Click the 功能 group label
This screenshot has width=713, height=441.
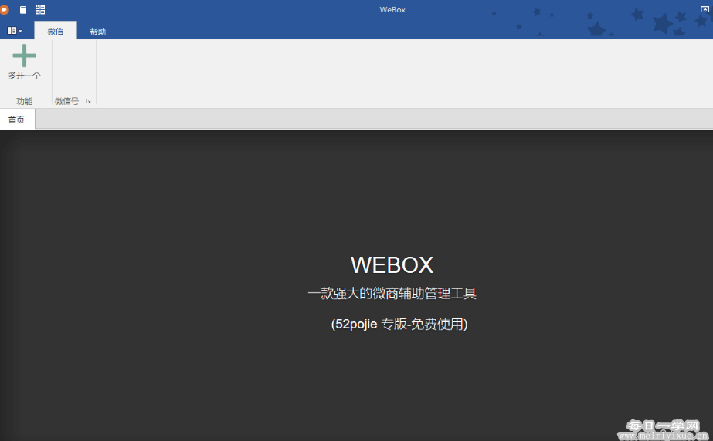24,101
